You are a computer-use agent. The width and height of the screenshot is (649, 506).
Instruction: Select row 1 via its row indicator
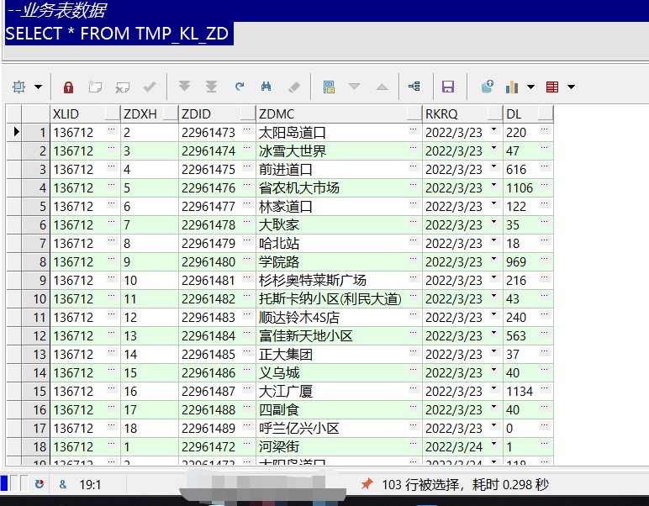click(14, 133)
